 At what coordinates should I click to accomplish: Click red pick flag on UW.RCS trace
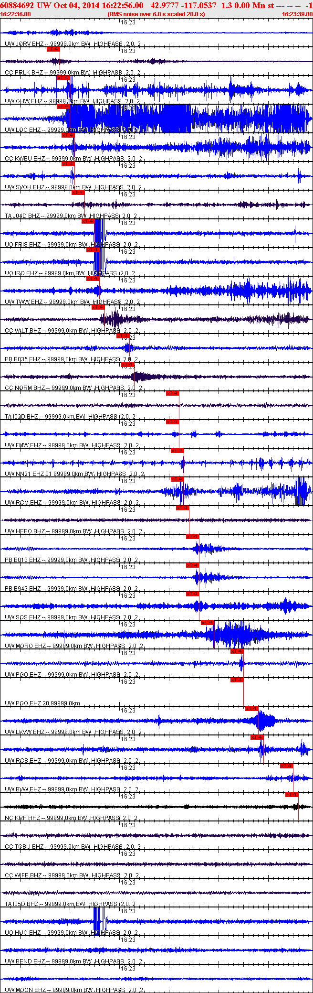coord(257,737)
